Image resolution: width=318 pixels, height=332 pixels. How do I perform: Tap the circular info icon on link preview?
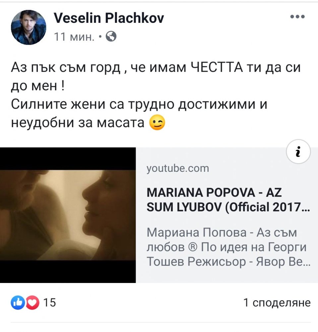(x=298, y=151)
